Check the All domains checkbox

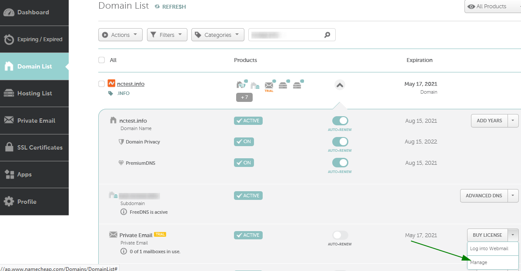pyautogui.click(x=102, y=60)
